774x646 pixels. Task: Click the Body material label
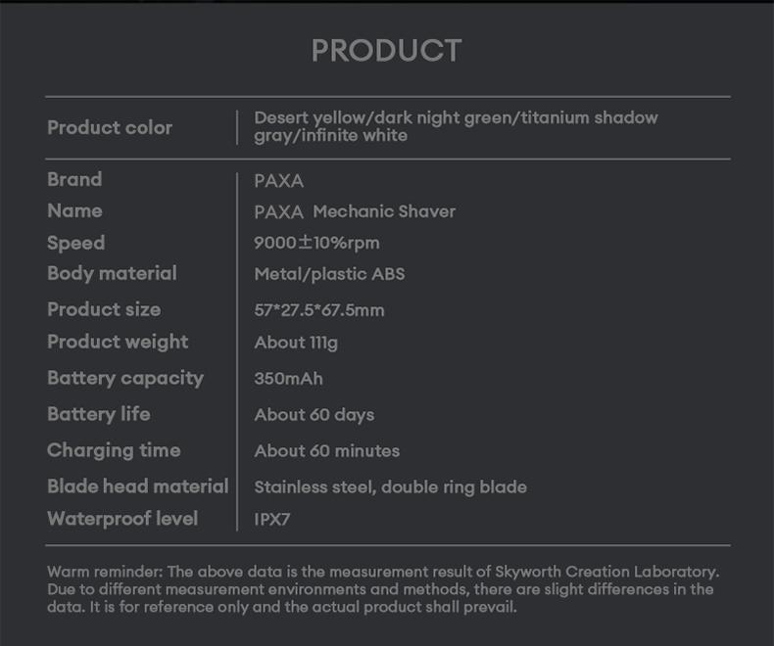112,274
